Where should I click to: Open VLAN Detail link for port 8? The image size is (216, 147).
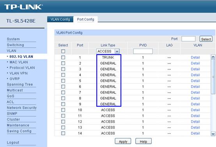click(x=195, y=98)
